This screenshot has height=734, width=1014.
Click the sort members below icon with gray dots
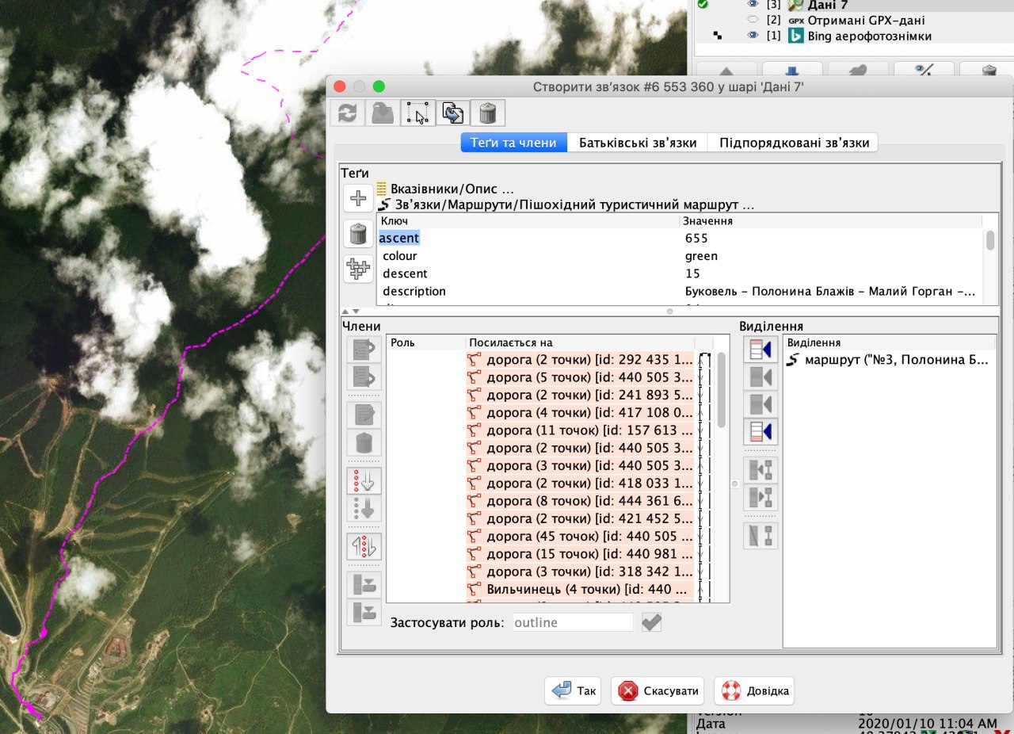pos(364,508)
